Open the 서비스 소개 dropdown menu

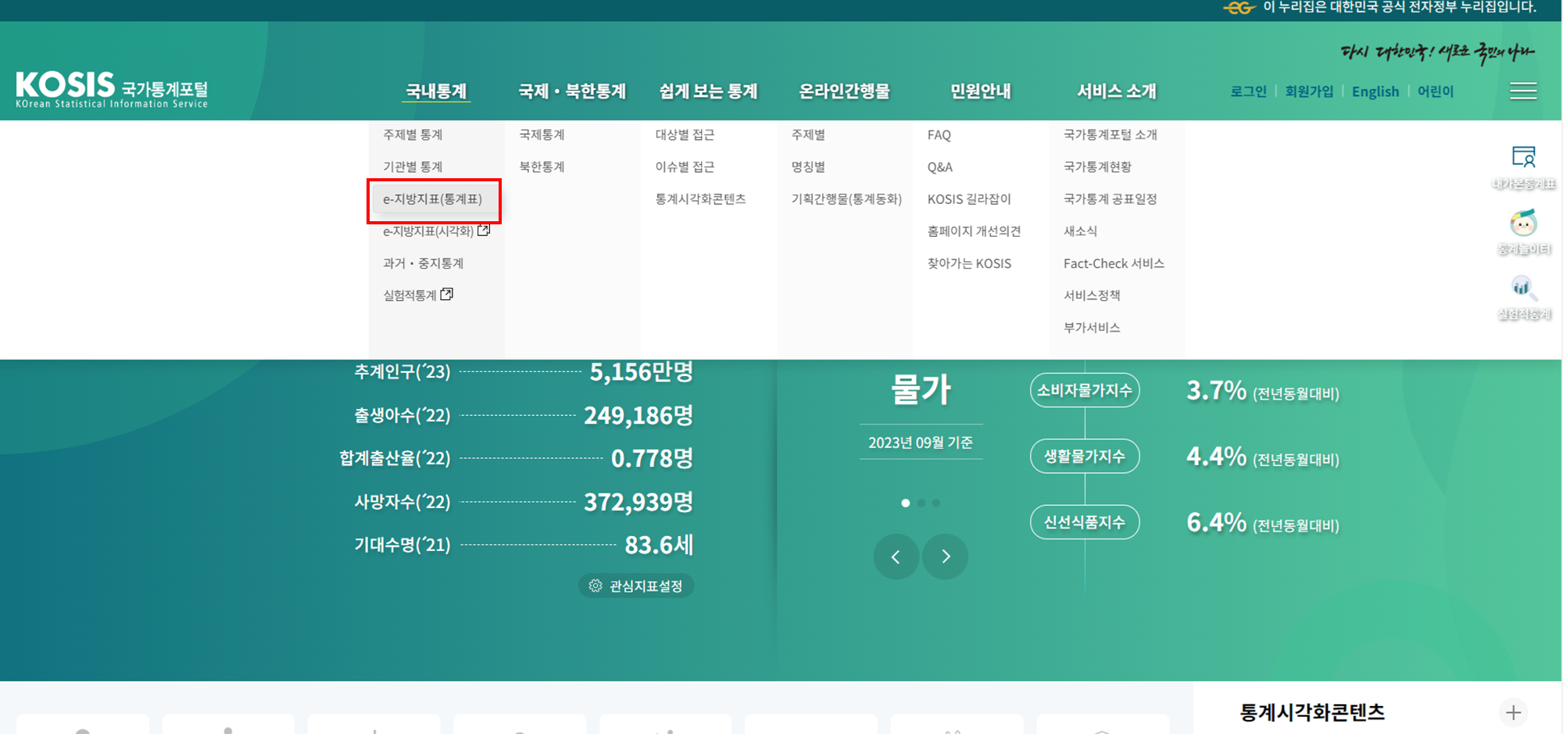point(1116,91)
